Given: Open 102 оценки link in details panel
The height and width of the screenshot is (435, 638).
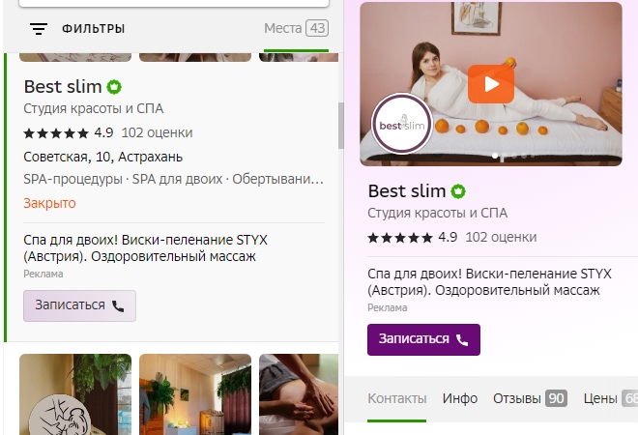Looking at the screenshot, I should (x=501, y=237).
